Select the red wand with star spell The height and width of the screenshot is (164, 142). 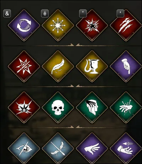point(24,66)
